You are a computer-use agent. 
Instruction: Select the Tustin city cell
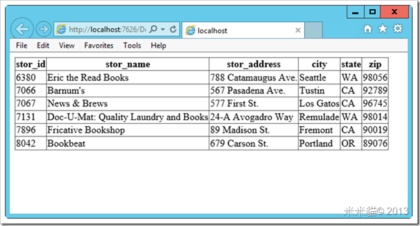point(319,91)
